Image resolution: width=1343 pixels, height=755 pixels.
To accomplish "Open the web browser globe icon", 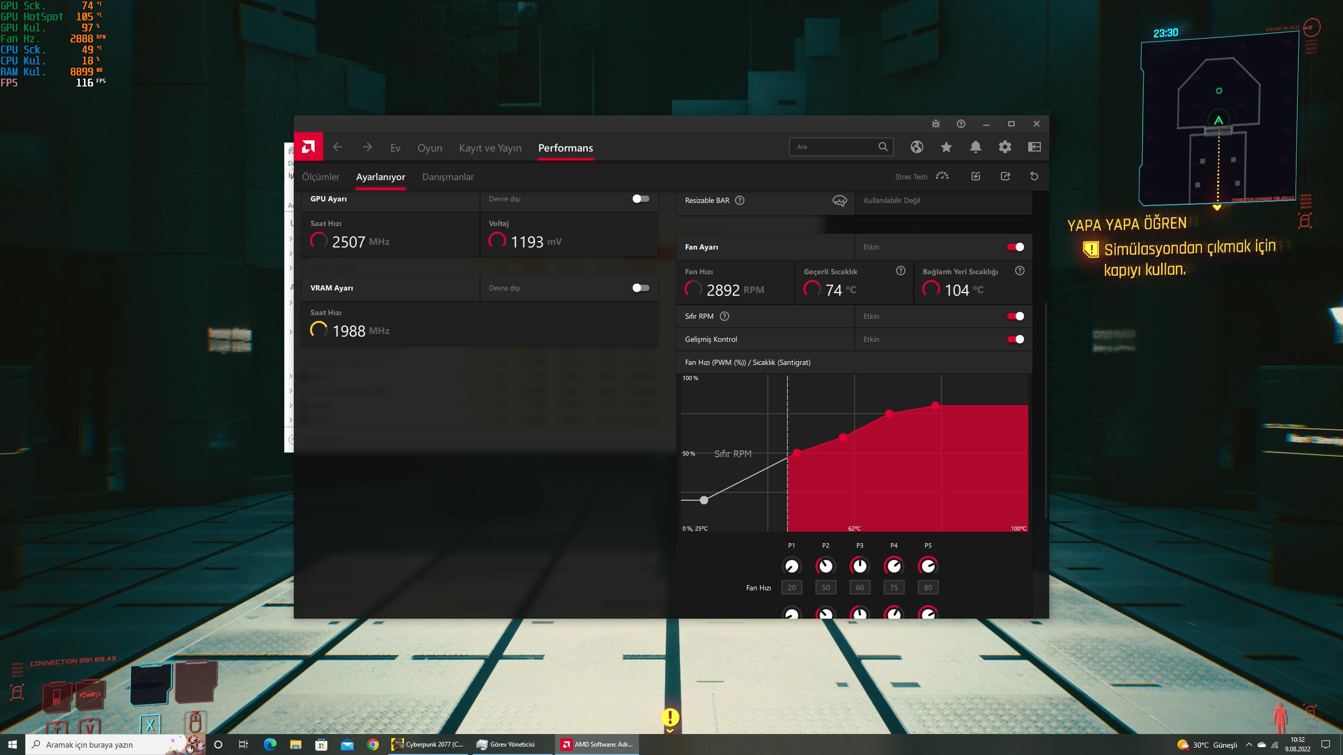I will click(x=916, y=147).
